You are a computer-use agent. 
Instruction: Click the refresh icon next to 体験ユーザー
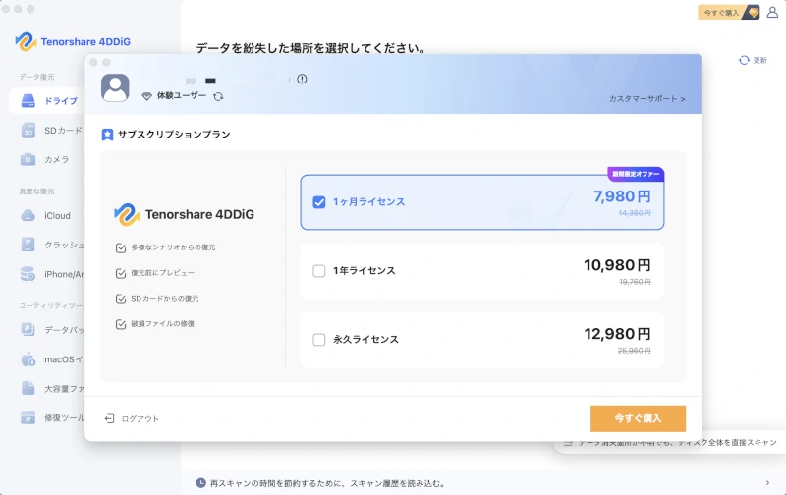tap(218, 96)
